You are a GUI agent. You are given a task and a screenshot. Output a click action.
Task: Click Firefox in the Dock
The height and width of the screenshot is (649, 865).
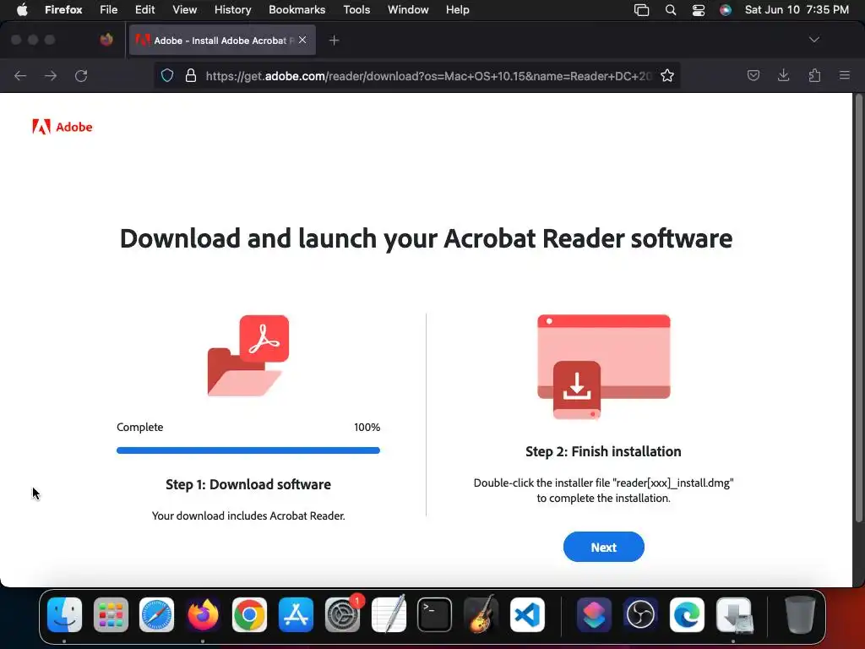(x=203, y=615)
